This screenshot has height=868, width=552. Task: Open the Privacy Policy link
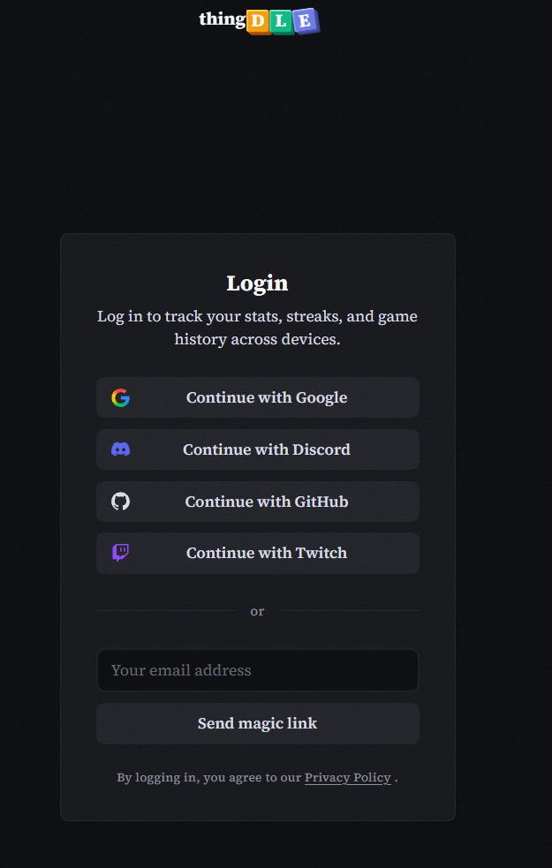(347, 778)
